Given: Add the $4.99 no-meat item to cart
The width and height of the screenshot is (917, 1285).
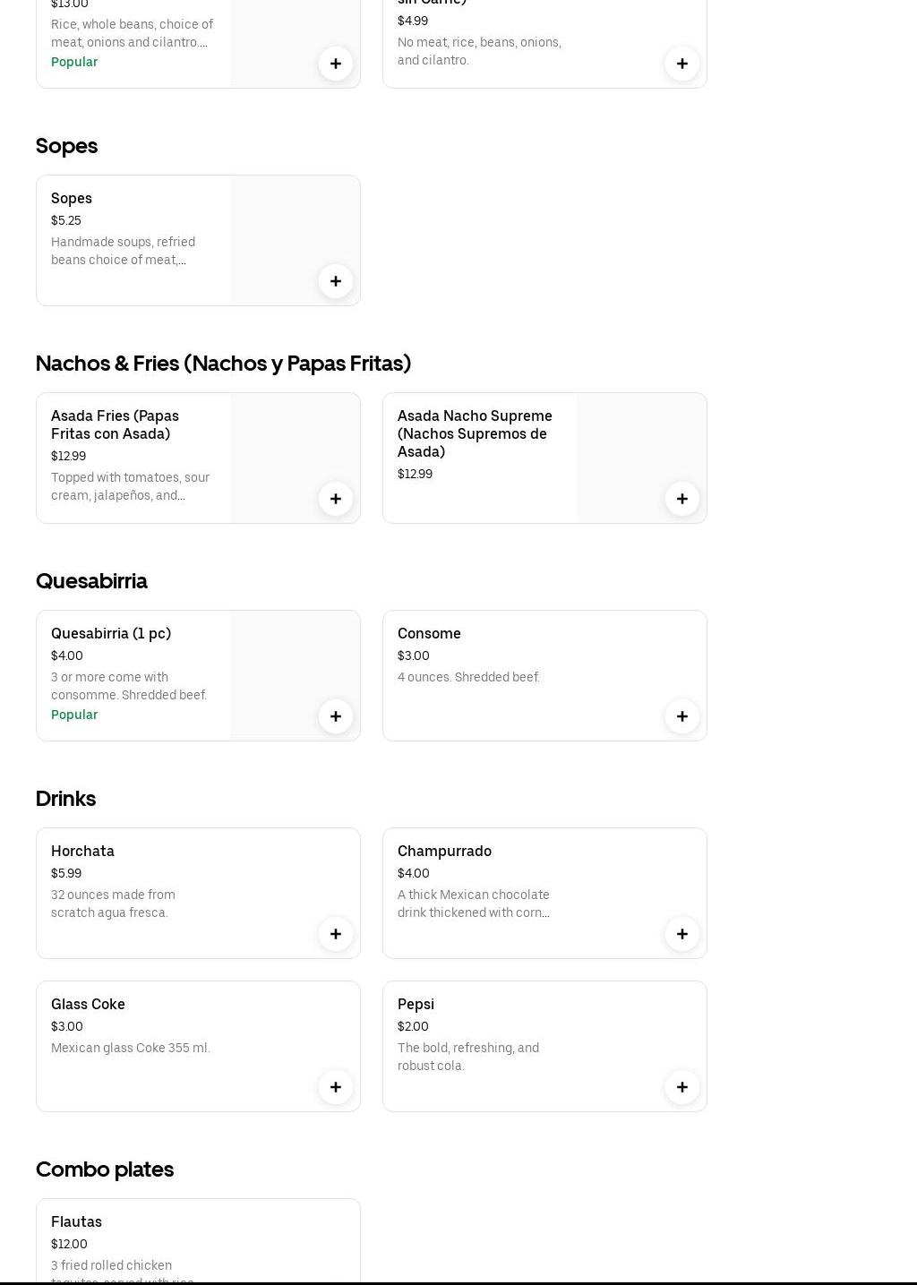Looking at the screenshot, I should [x=682, y=64].
